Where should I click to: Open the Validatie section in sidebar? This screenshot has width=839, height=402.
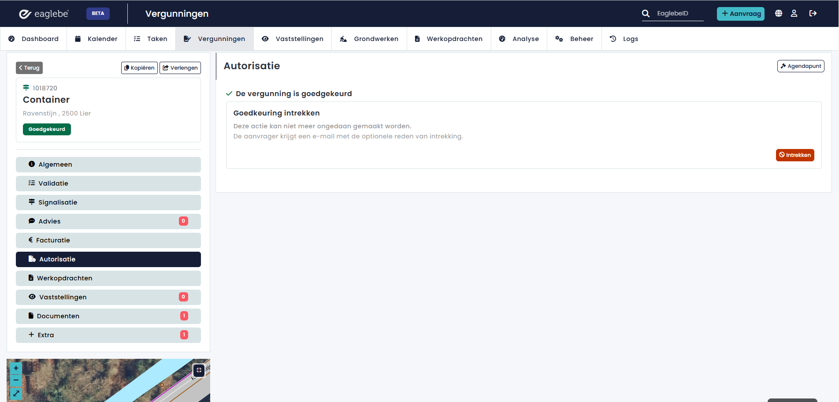[x=108, y=183]
